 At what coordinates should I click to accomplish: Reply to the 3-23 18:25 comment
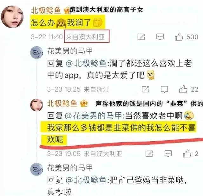pyautogui.click(x=164, y=89)
